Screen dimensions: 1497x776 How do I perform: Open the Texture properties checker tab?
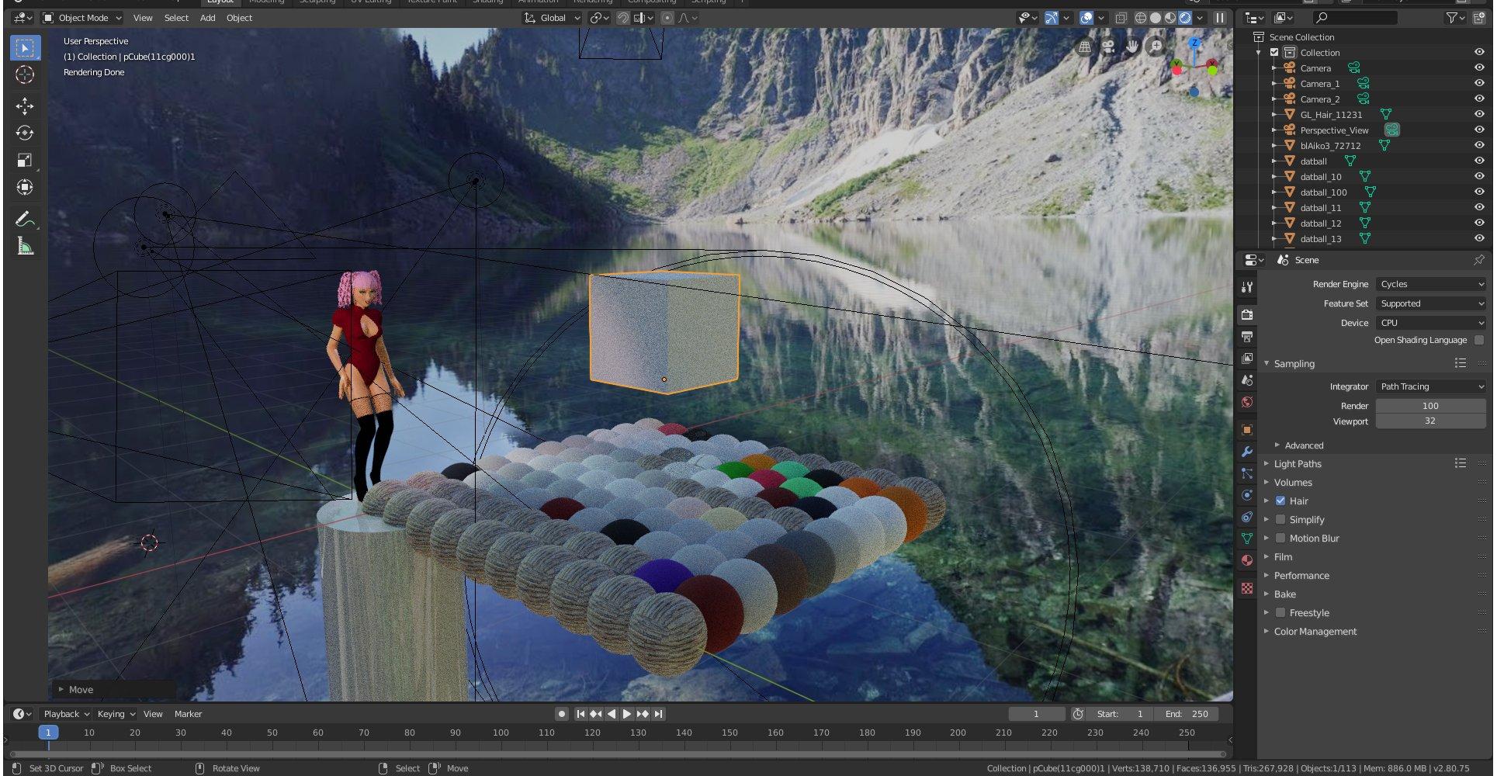point(1247,588)
